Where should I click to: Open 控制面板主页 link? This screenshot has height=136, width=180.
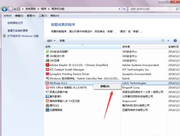[15, 23]
